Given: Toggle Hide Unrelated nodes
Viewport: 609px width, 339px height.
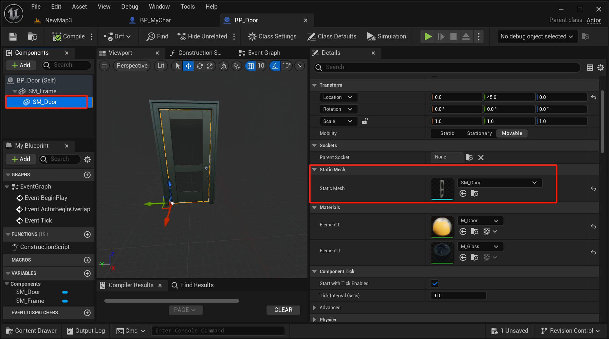Looking at the screenshot, I should (x=202, y=36).
